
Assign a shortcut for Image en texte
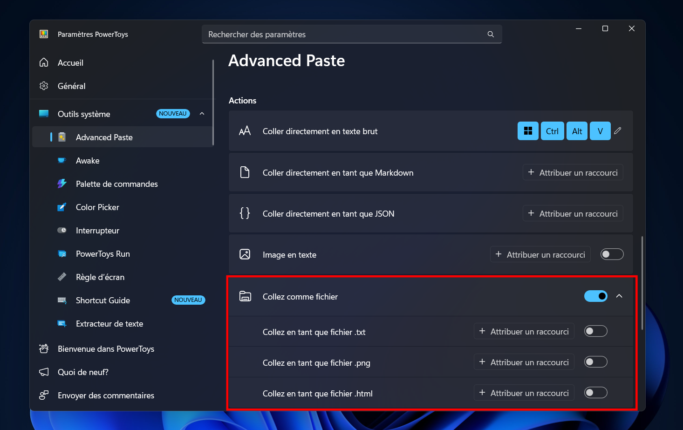point(540,254)
